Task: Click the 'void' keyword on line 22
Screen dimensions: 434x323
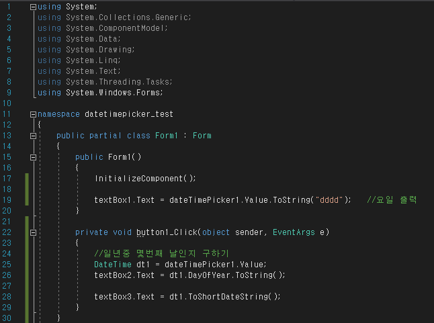Action: (x=122, y=232)
